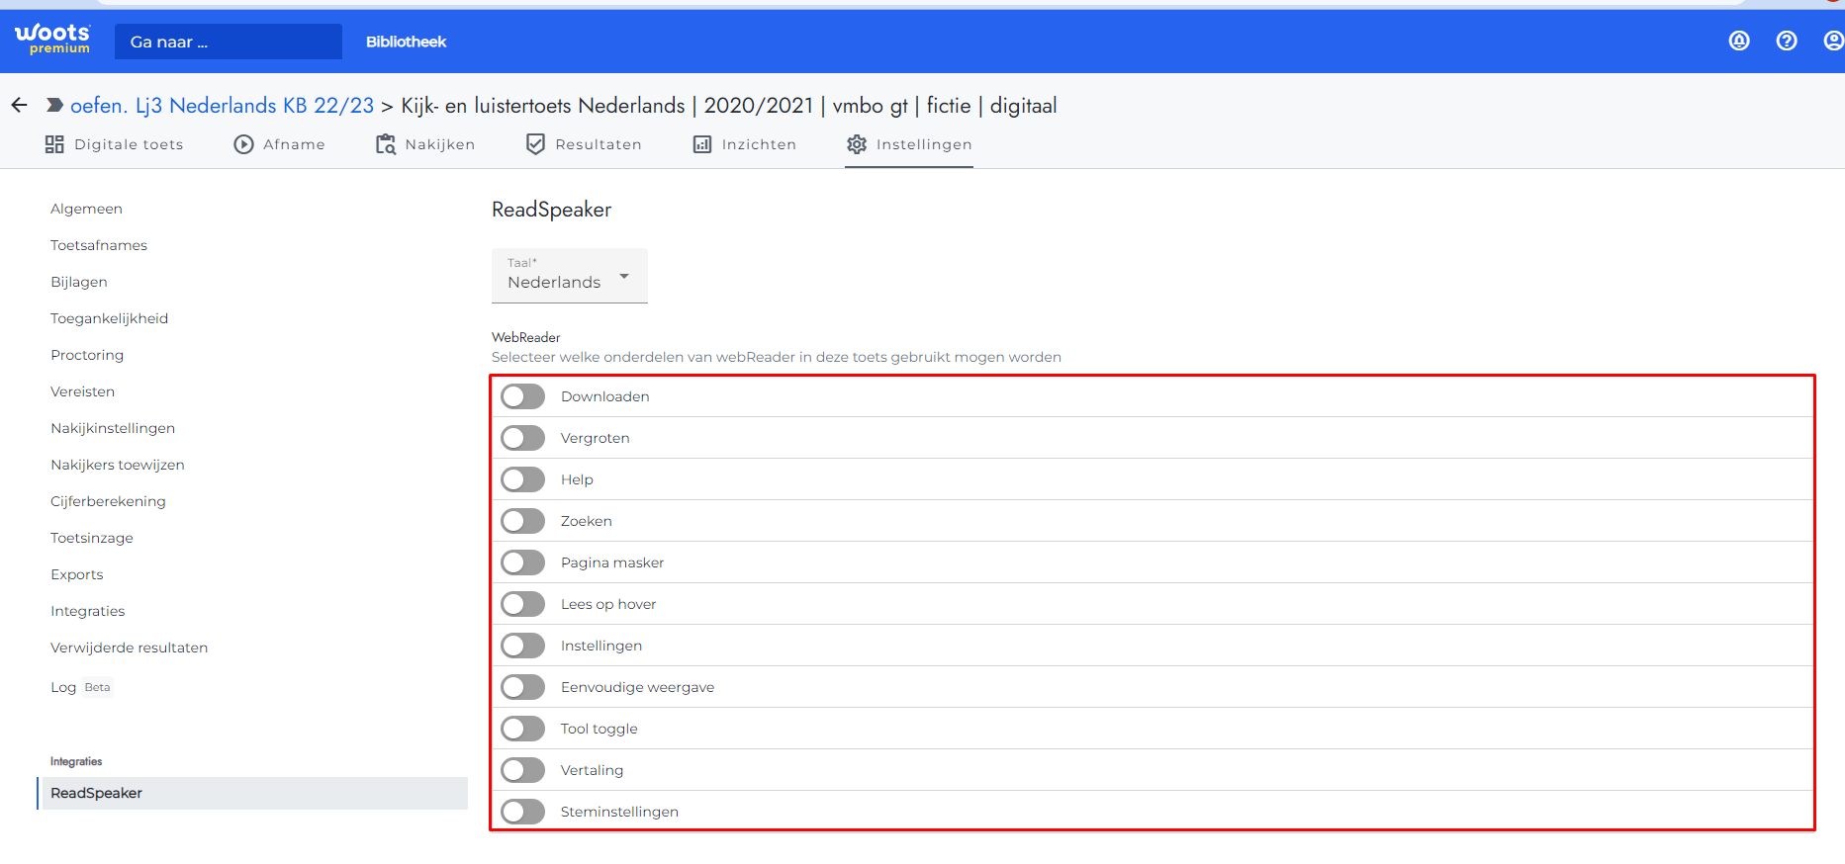Switch to the Resultaten tab
Viewport: 1845px width, 864px height.
pyautogui.click(x=584, y=144)
